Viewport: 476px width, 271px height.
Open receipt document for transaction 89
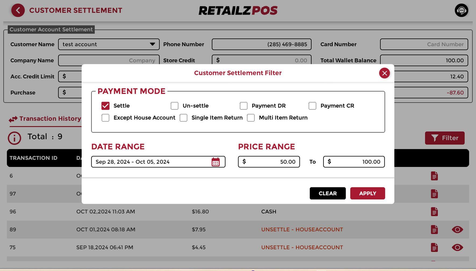pos(434,230)
